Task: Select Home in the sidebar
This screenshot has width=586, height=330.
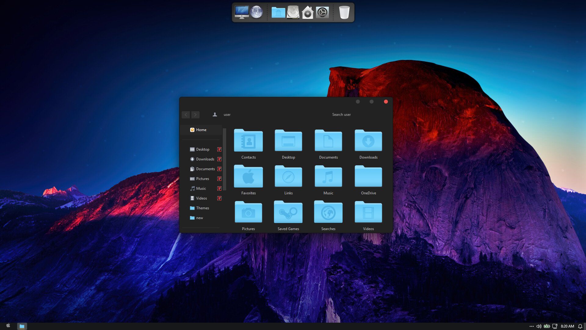Action: point(201,130)
